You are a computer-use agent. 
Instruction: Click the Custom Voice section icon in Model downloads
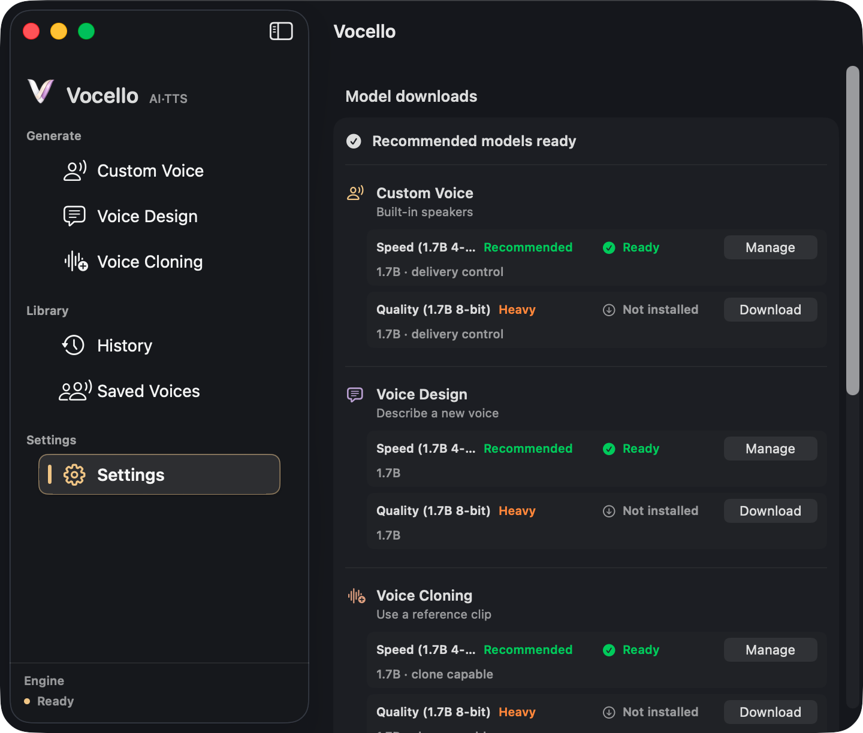coord(355,193)
